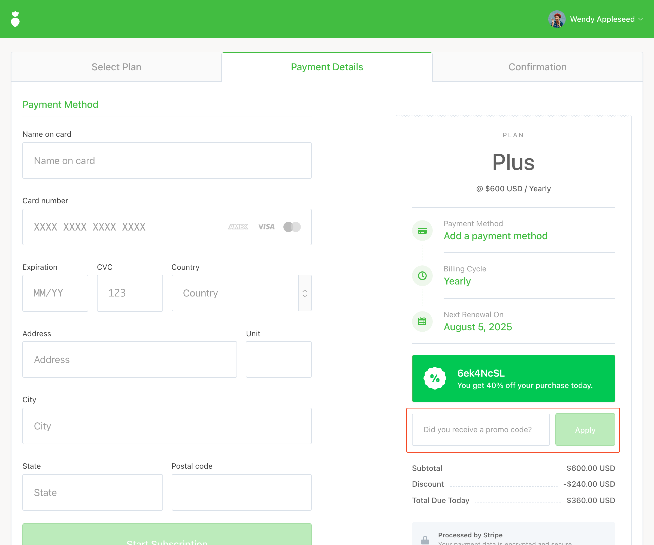This screenshot has height=545, width=654.
Task: Go to the Confirmation tab
Action: (x=537, y=67)
